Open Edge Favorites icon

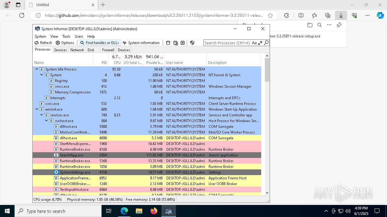(x=314, y=15)
